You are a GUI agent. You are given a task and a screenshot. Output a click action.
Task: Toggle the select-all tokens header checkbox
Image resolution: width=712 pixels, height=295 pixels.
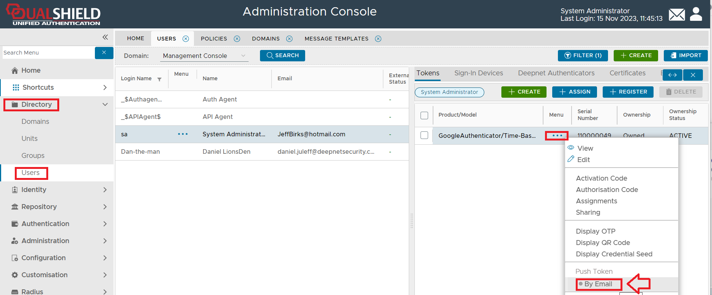click(424, 115)
